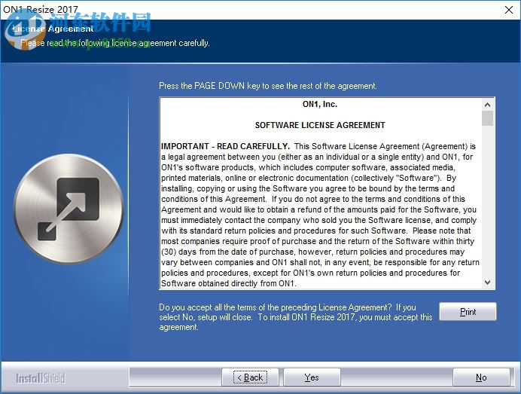Click the scrollbar down arrow in license text
The width and height of the screenshot is (521, 394).
click(x=487, y=283)
